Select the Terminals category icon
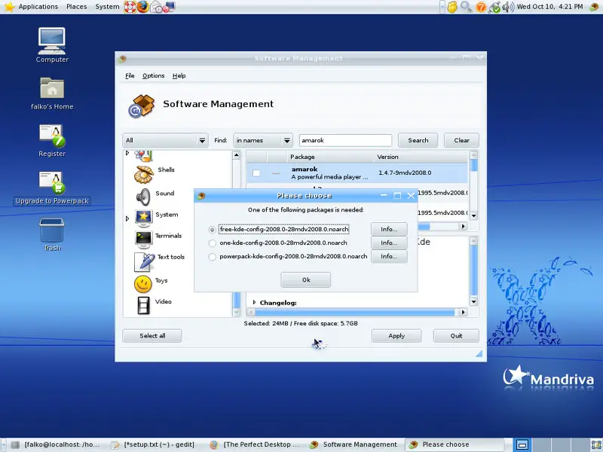This screenshot has height=452, width=603. (x=143, y=239)
